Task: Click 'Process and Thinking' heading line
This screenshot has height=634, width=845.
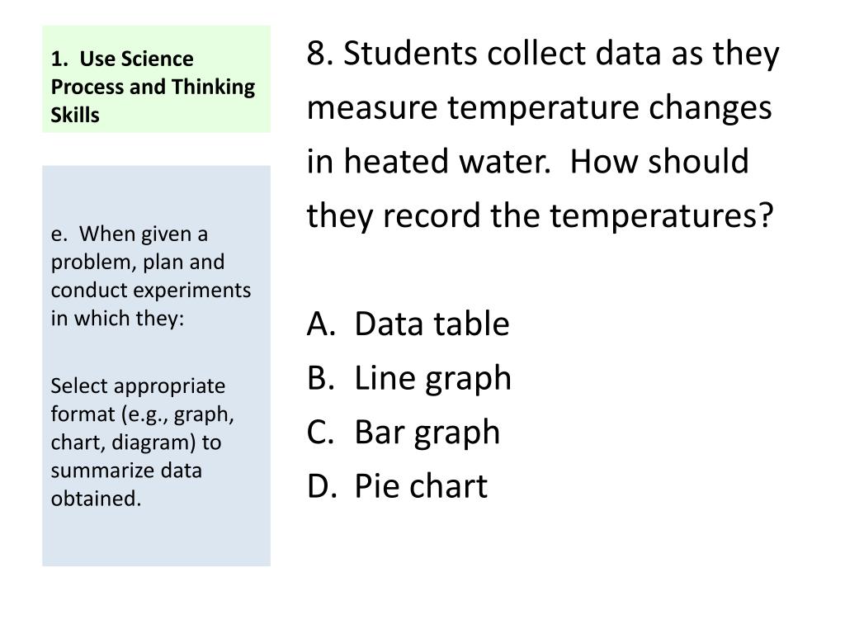Action: click(x=153, y=87)
